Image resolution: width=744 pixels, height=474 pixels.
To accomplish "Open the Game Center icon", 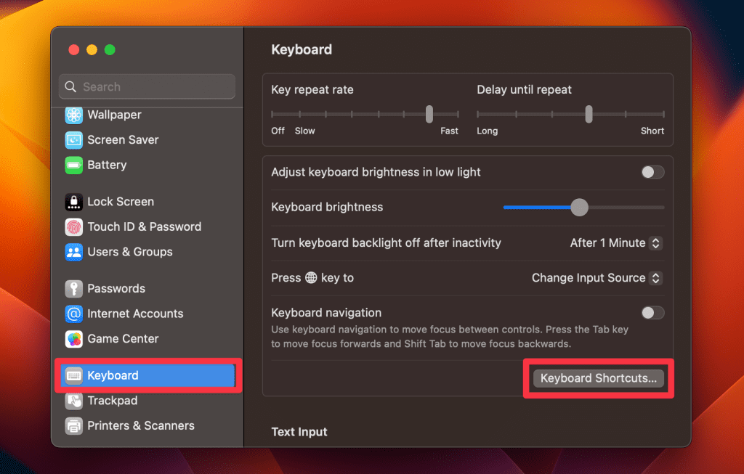I will click(x=73, y=339).
